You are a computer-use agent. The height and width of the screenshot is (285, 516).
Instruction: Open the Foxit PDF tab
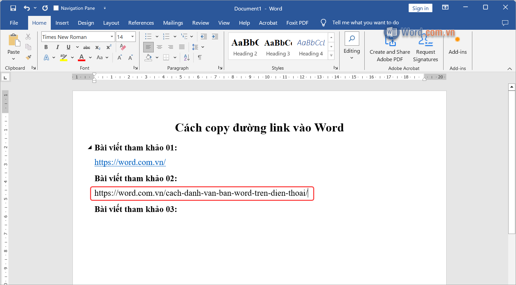coord(297,23)
